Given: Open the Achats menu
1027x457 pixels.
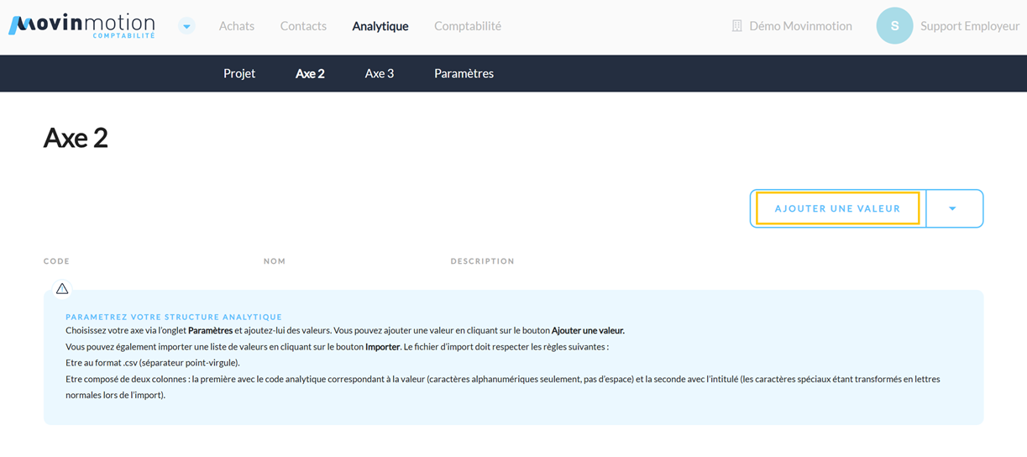Looking at the screenshot, I should pyautogui.click(x=236, y=26).
